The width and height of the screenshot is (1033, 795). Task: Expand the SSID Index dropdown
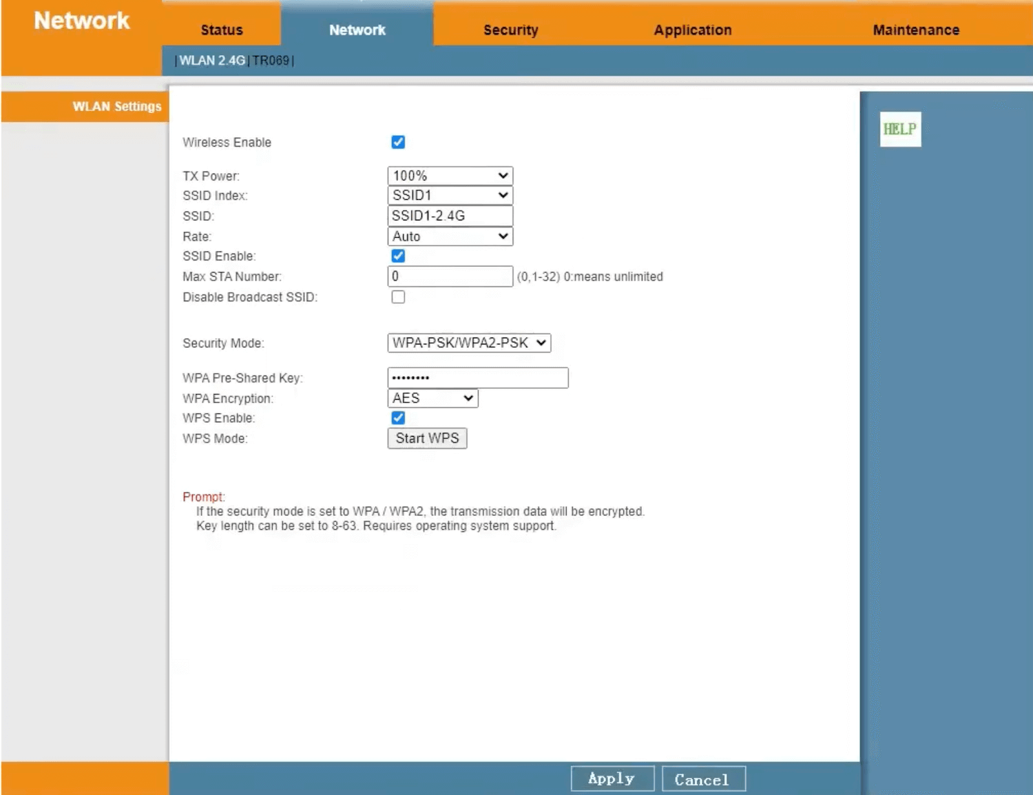[450, 196]
